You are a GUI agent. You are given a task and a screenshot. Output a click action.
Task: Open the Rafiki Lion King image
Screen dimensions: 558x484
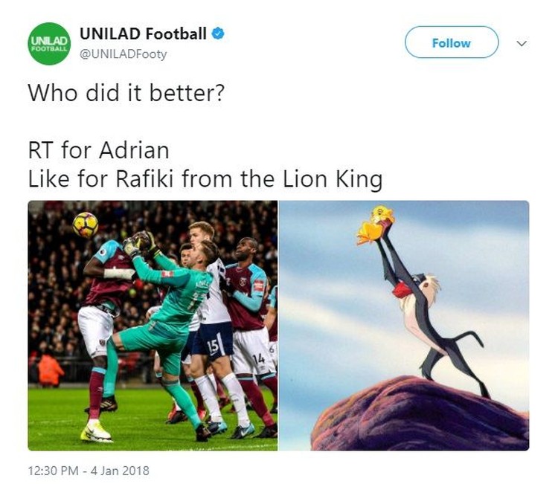coord(404,326)
